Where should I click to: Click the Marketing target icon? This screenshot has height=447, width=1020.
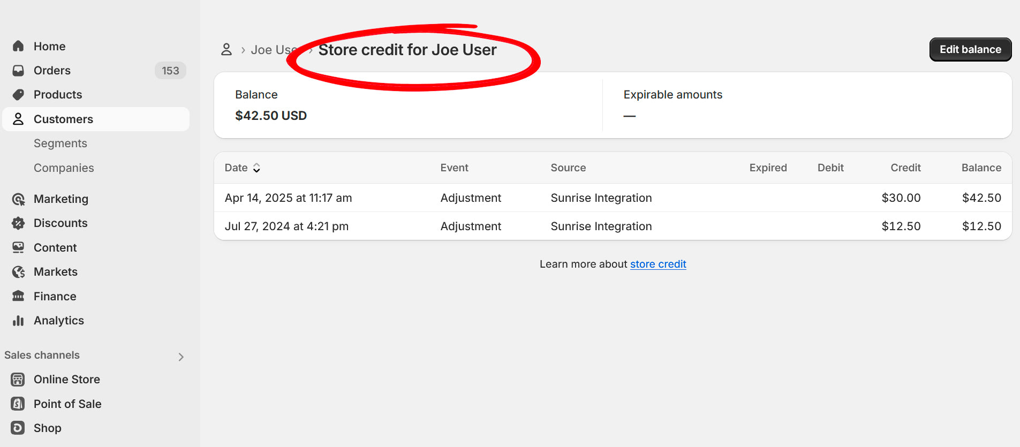pyautogui.click(x=18, y=199)
